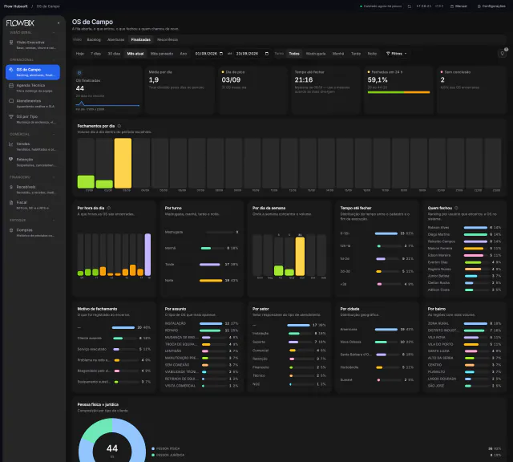Select the Noite shift filter

(x=372, y=54)
